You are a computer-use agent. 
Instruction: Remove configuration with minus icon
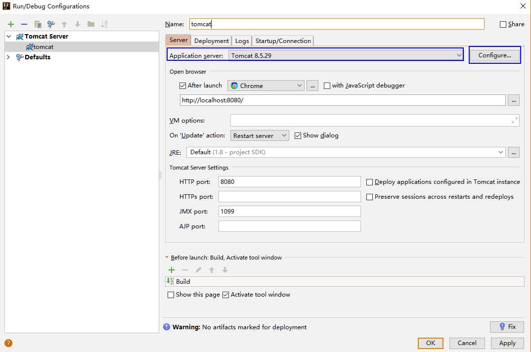coord(24,24)
